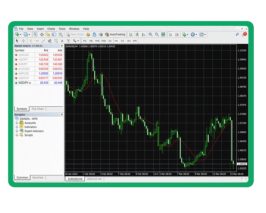Open the Tick Chart tab
The width and height of the screenshot is (266, 213).
38,109
